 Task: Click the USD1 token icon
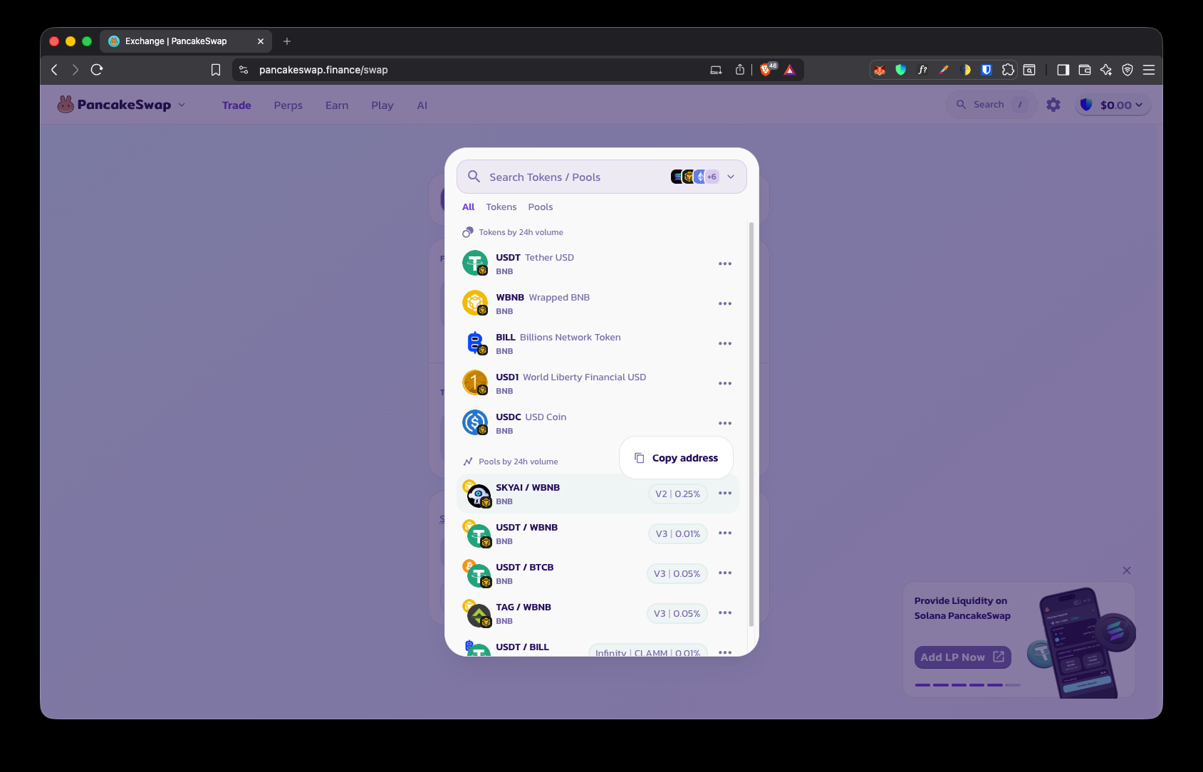pos(475,383)
